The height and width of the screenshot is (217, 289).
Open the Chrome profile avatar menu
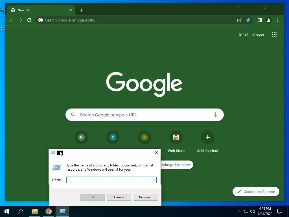(x=269, y=20)
